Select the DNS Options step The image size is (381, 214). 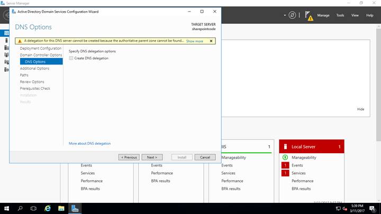(41, 62)
